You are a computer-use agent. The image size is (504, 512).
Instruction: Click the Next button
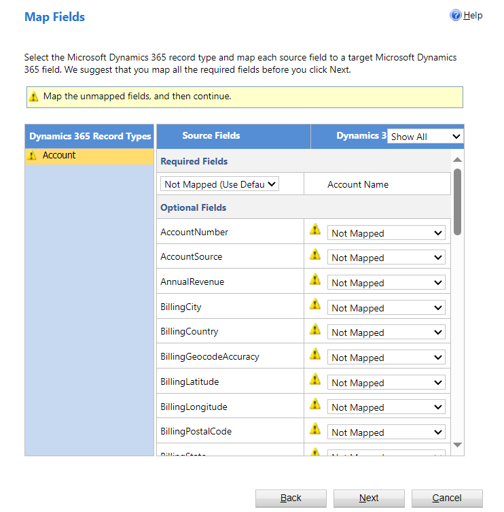(369, 498)
